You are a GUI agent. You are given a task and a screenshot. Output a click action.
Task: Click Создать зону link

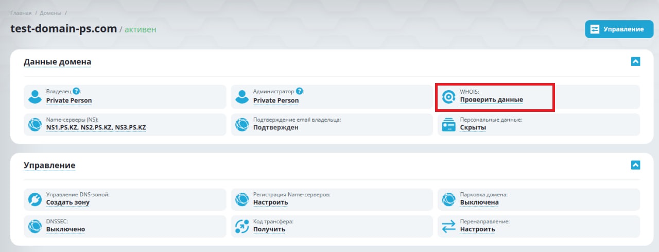pyautogui.click(x=68, y=202)
